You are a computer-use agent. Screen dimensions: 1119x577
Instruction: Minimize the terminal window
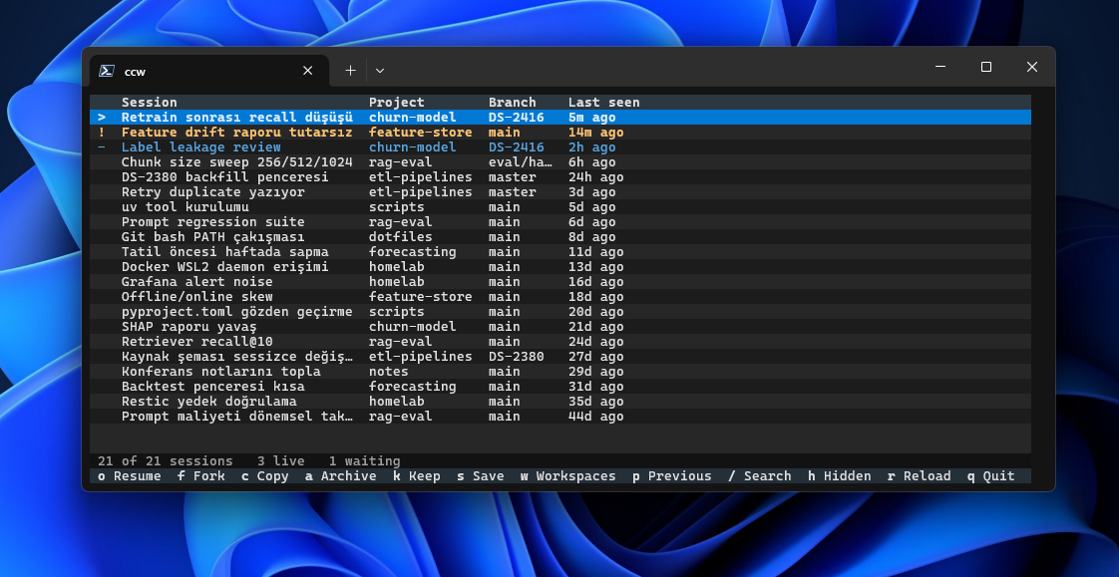940,67
